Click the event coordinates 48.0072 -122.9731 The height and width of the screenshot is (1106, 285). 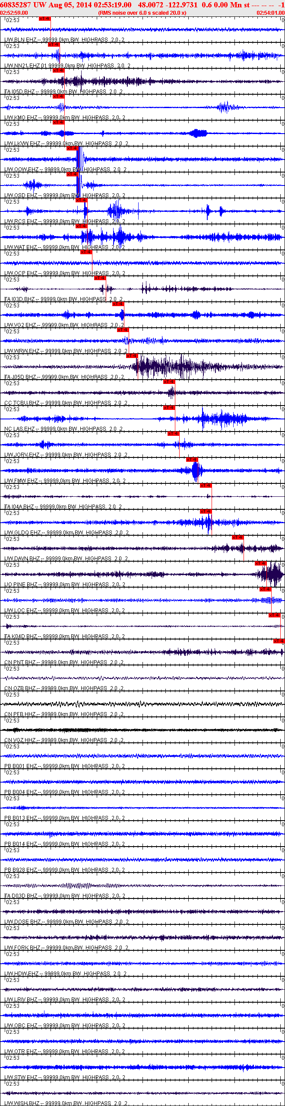[x=168, y=5]
